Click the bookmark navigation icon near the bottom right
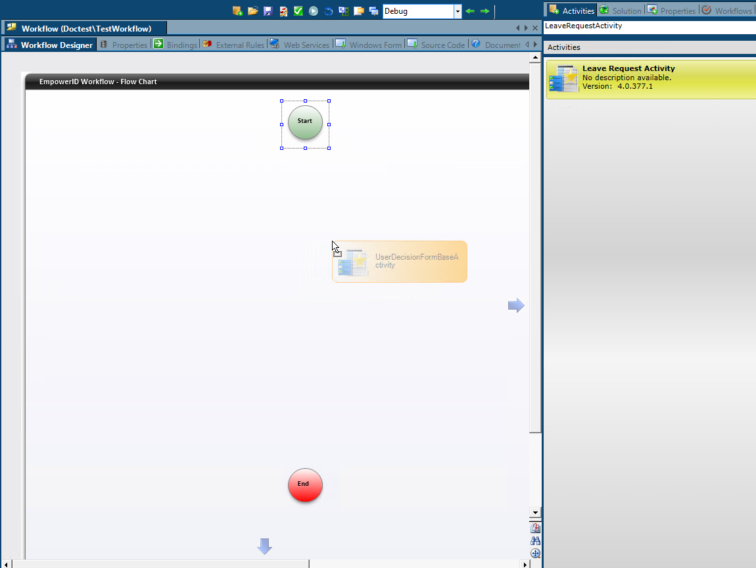756x568 pixels. coord(535,528)
